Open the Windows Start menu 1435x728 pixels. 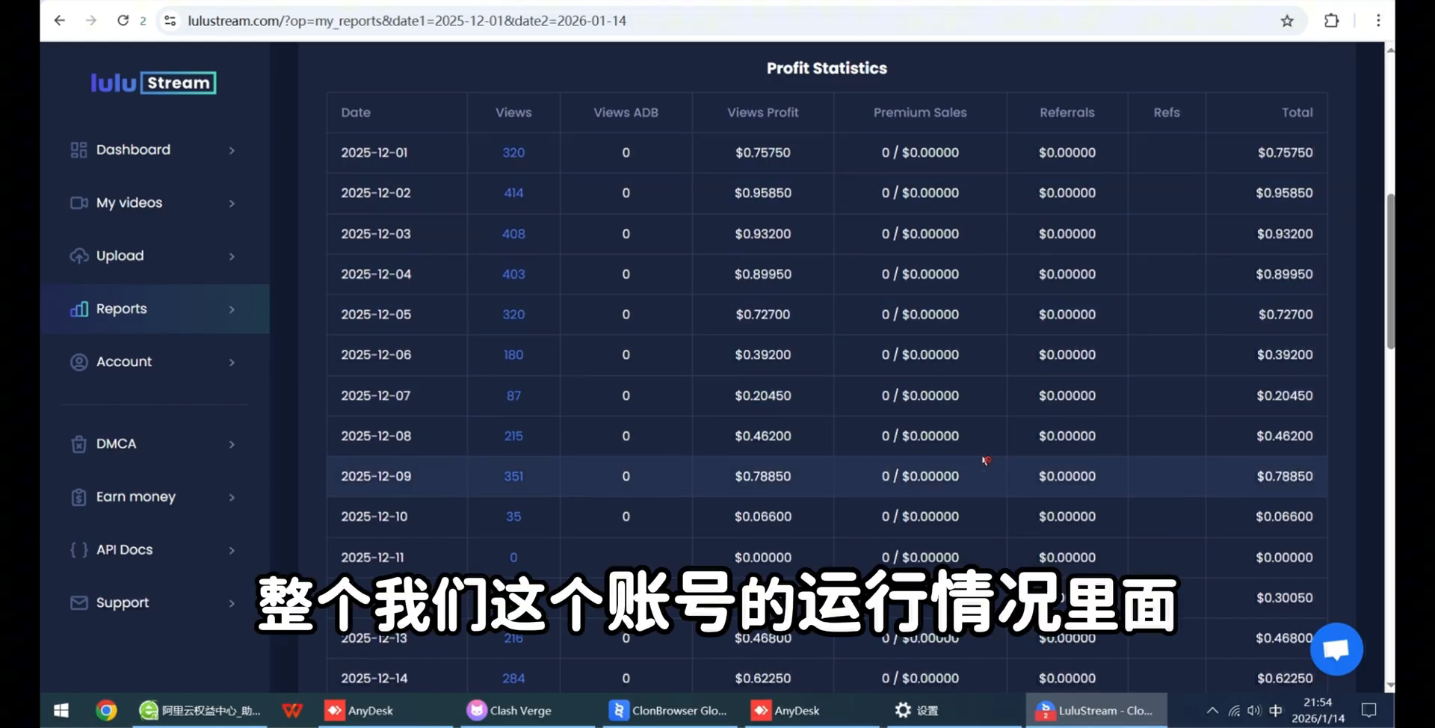[61, 711]
